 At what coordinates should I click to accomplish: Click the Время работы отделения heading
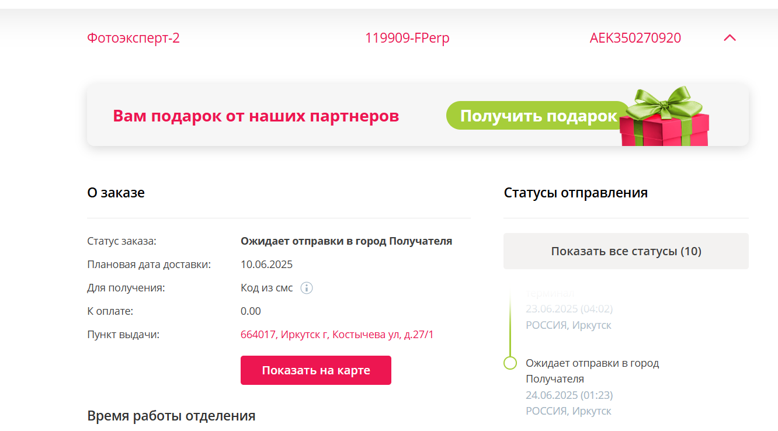[171, 416]
